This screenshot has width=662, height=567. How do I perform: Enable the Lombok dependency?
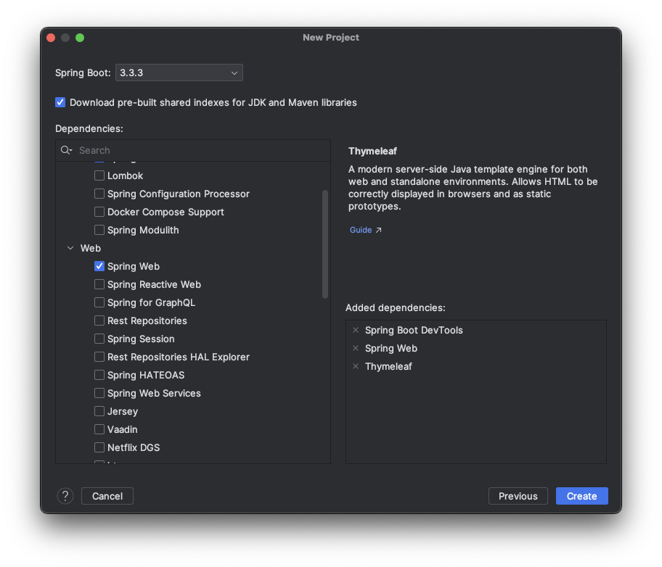pyautogui.click(x=99, y=175)
